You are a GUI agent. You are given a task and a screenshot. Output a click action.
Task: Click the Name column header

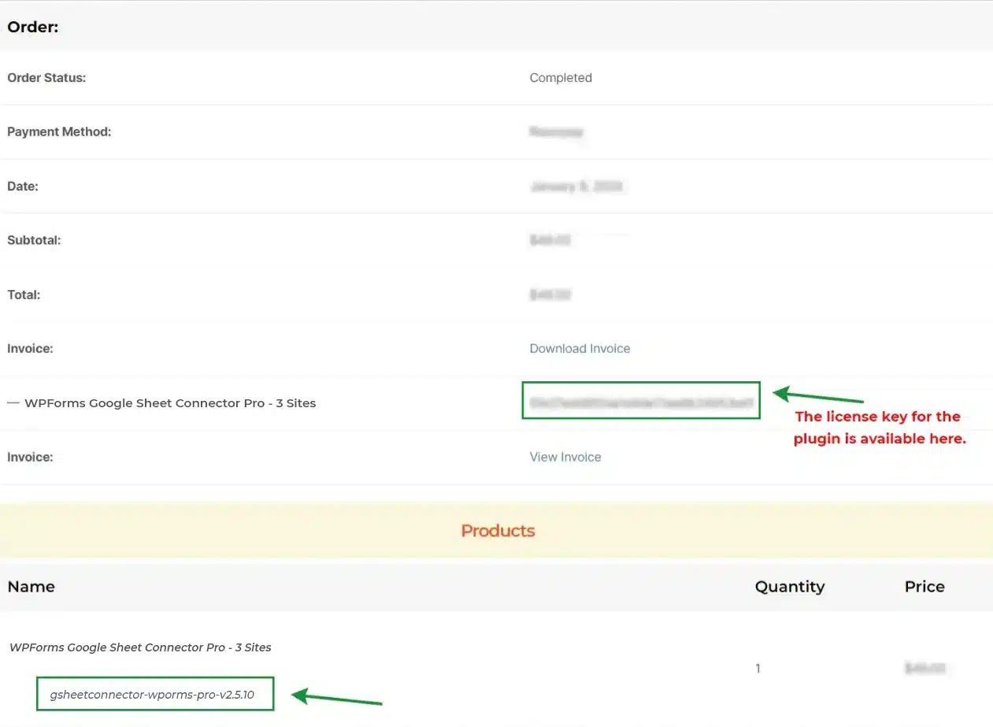click(x=31, y=586)
